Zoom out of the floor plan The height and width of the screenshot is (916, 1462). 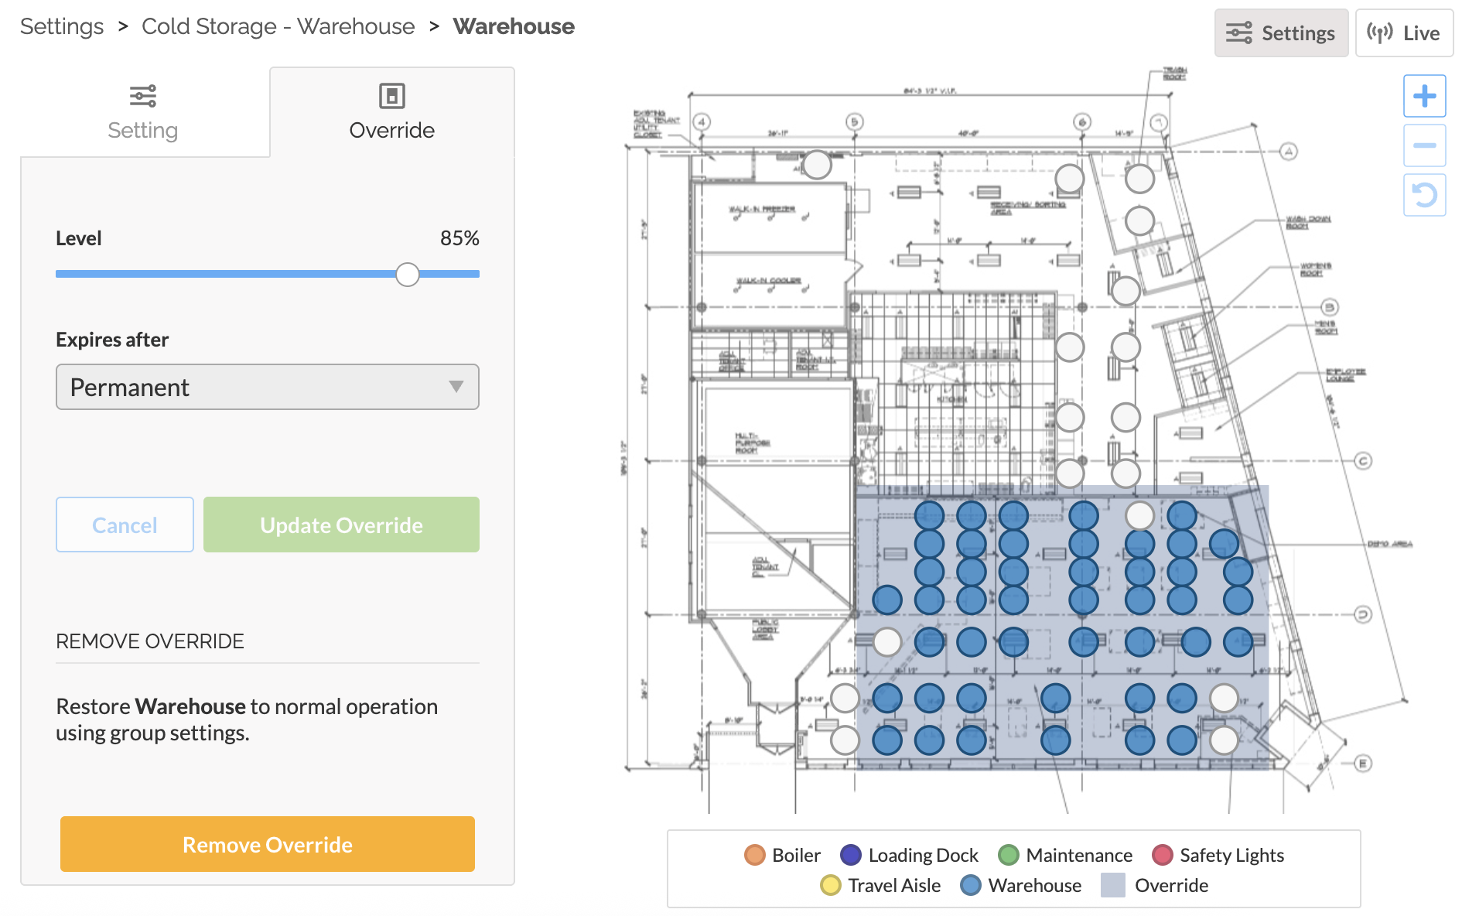(1424, 145)
